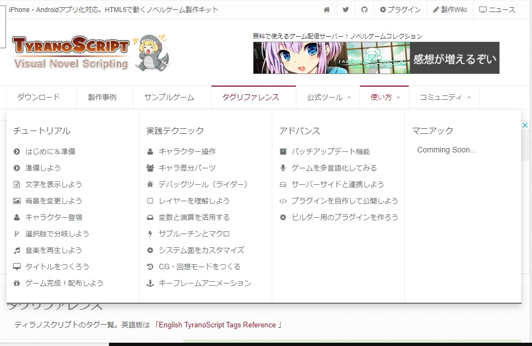Open the キャラ差分パーツ page
Image resolution: width=532 pixels, height=346 pixels.
[187, 168]
